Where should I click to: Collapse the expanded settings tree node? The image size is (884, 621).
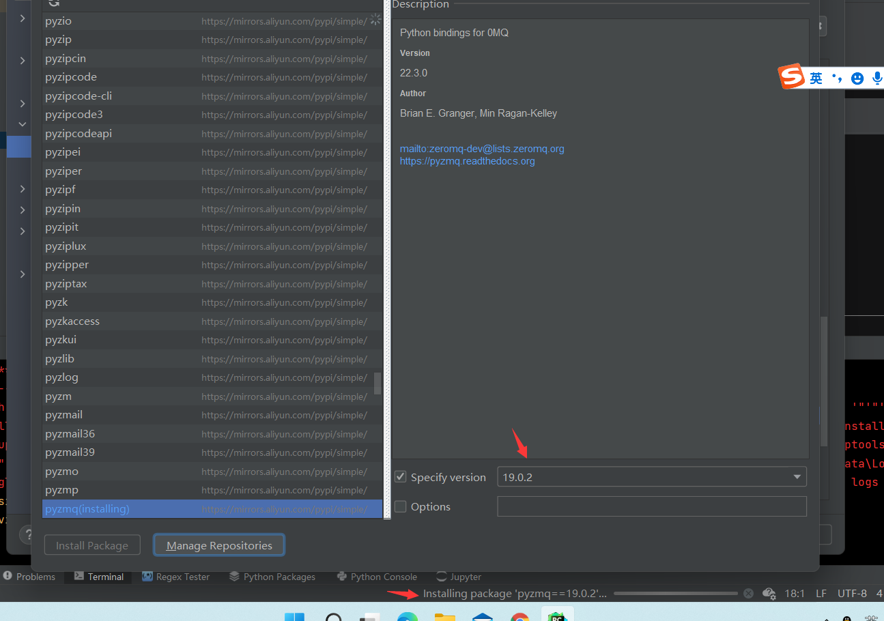coord(23,124)
